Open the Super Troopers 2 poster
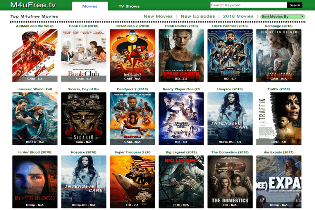Screen dimensions: 315x210 click(x=132, y=182)
